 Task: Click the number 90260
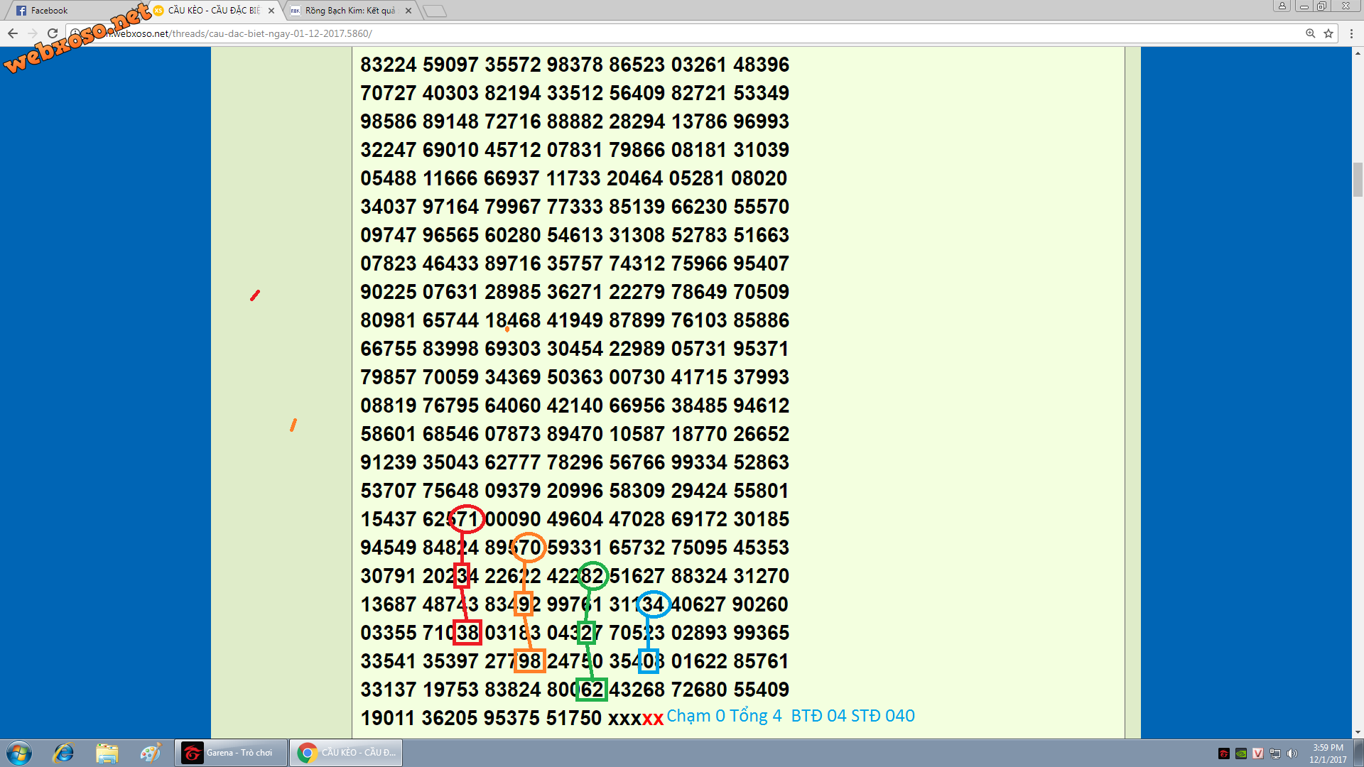click(760, 604)
